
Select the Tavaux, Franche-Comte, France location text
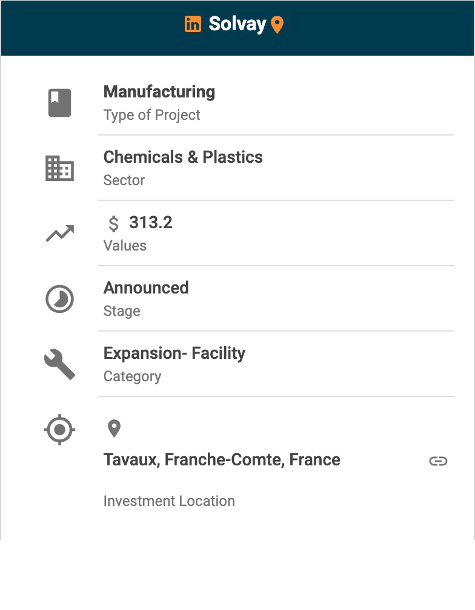point(222,460)
